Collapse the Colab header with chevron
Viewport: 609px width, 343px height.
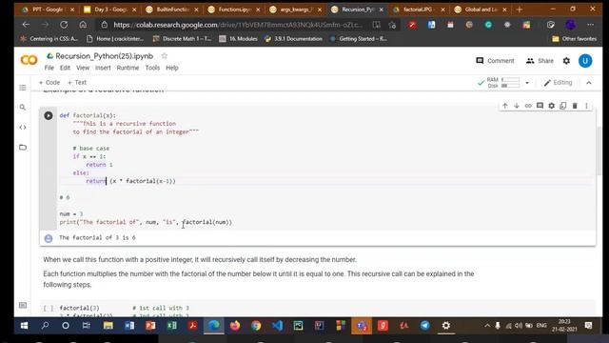click(x=589, y=83)
